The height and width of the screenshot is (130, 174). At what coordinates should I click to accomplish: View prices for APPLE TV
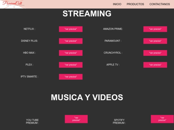(x=155, y=65)
